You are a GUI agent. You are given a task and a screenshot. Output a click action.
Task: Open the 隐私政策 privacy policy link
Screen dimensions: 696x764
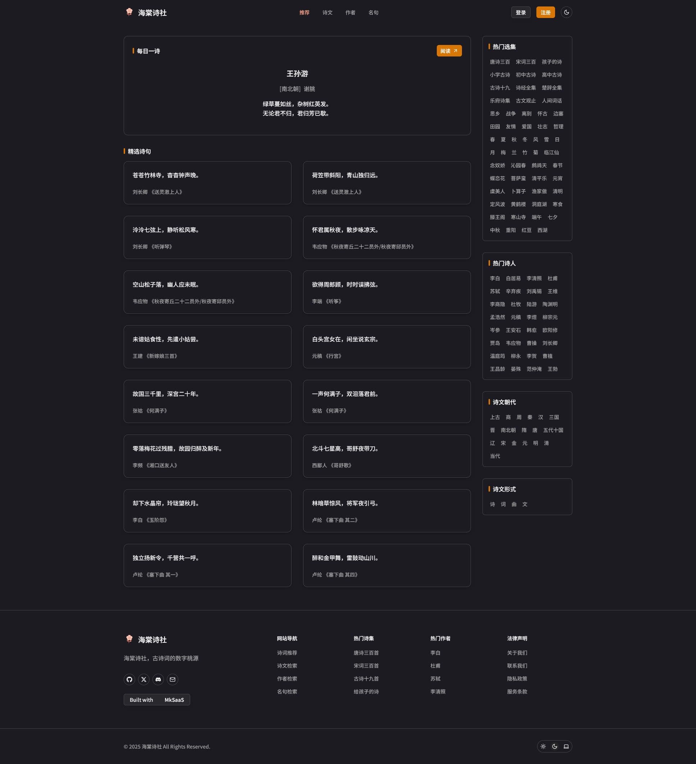(517, 678)
